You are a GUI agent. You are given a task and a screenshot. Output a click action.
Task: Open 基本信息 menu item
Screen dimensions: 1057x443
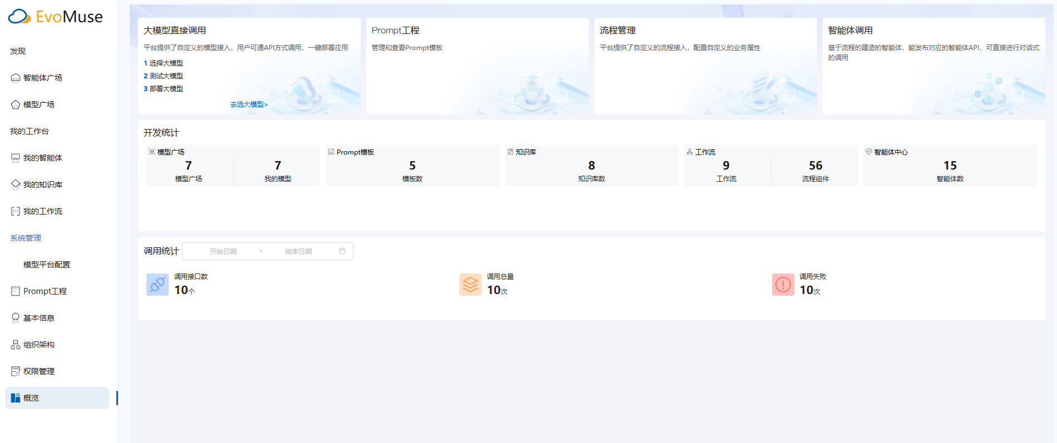[x=57, y=318]
